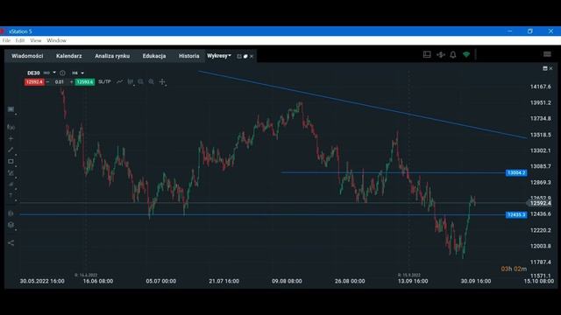Click the current price label 12592.4 on the axis

(540, 203)
